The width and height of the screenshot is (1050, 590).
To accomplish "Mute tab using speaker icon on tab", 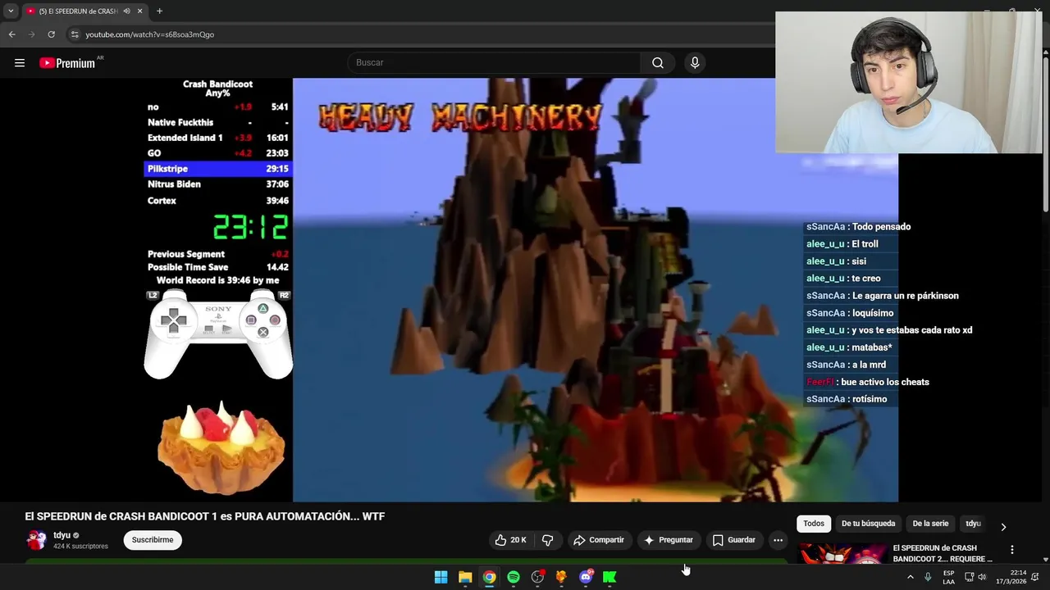I will [x=126, y=11].
